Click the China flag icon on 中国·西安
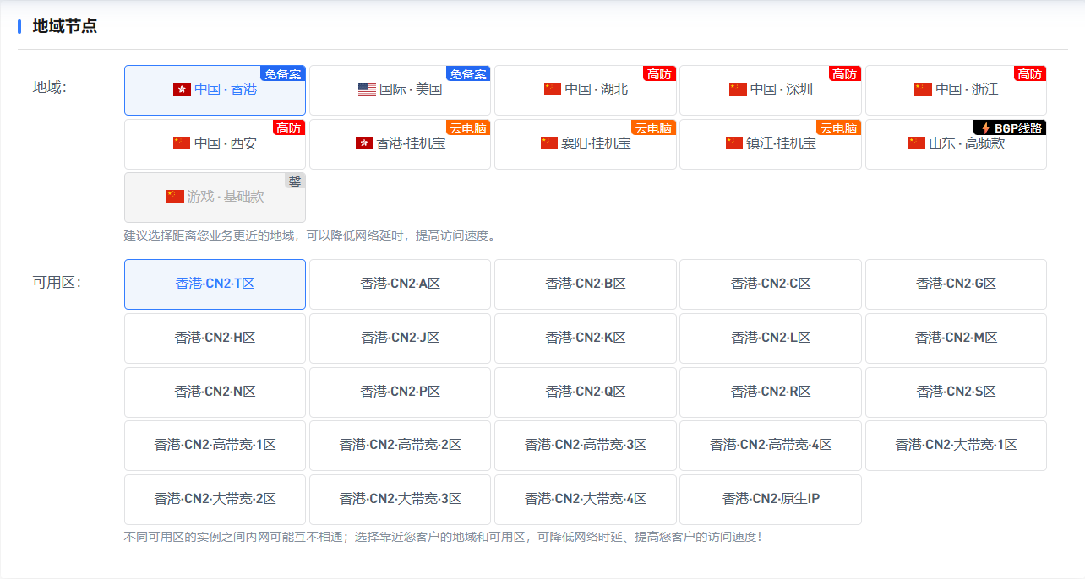1085x579 pixels. [182, 143]
